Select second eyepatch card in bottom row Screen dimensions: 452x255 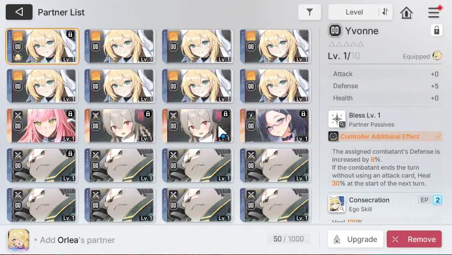pos(120,205)
